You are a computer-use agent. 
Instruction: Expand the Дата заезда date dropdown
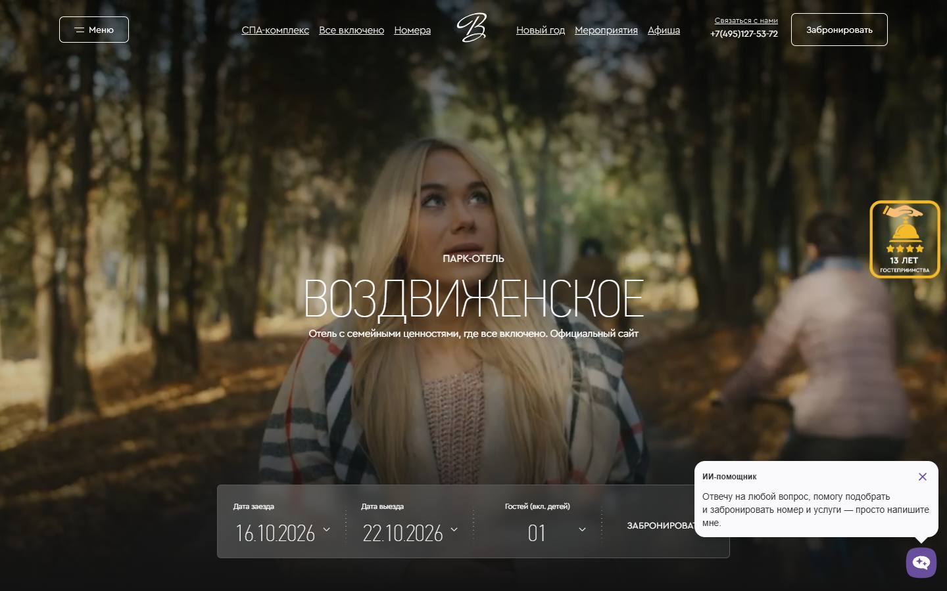327,529
